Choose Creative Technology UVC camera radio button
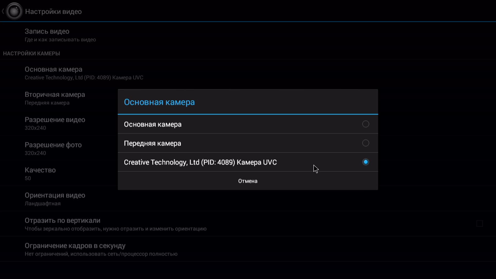Screen dimensions: 496x279 coord(365,162)
